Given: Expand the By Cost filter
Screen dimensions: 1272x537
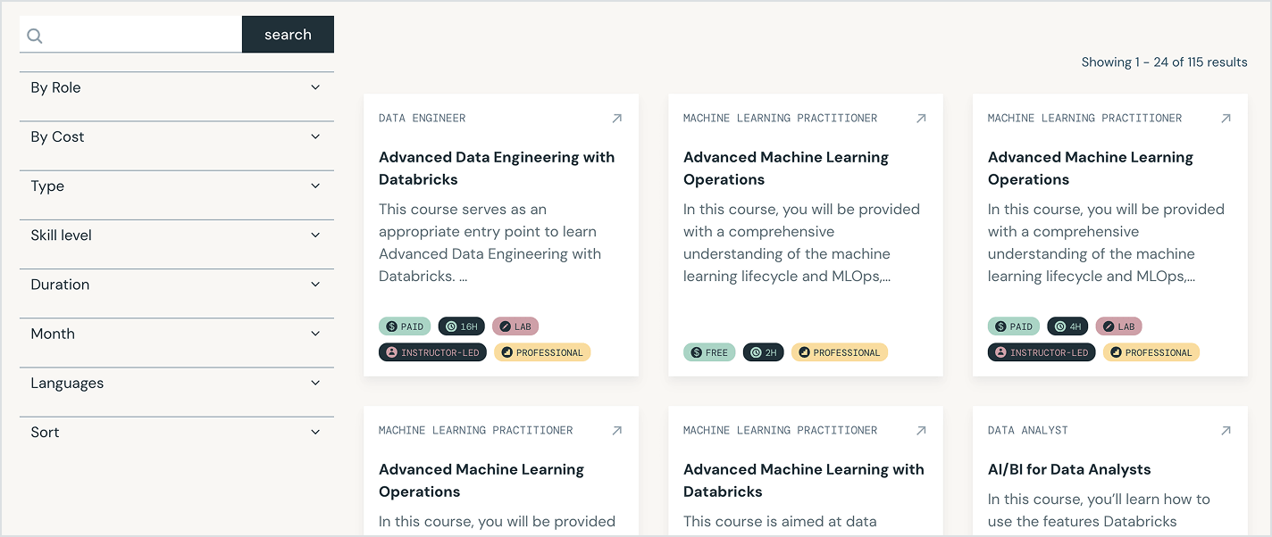Looking at the screenshot, I should pos(176,136).
